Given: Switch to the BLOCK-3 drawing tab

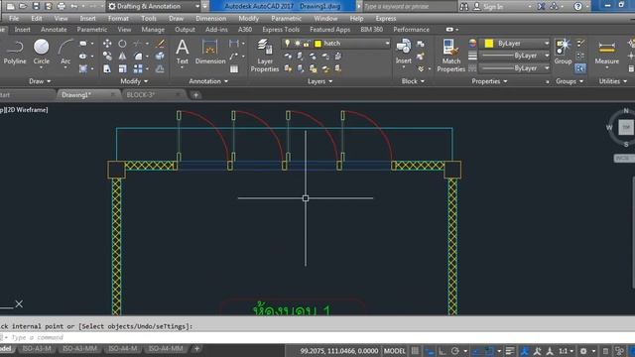Looking at the screenshot, I should click(141, 95).
